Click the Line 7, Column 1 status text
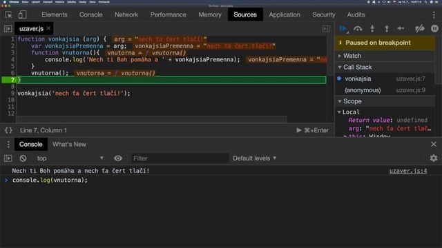 click(x=44, y=130)
